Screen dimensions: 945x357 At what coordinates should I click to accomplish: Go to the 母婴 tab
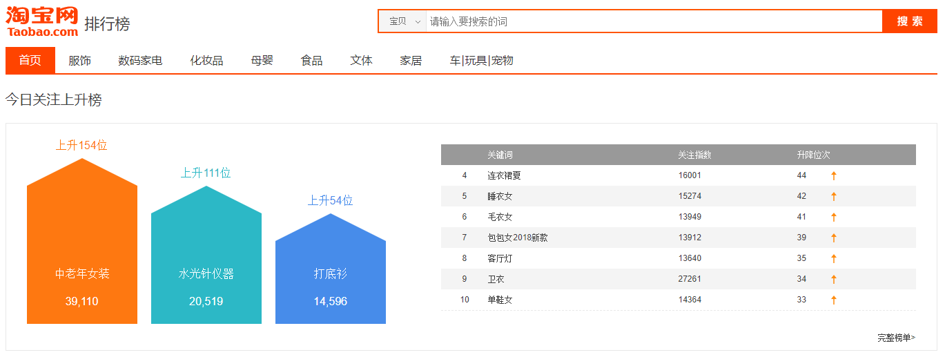[x=262, y=60]
